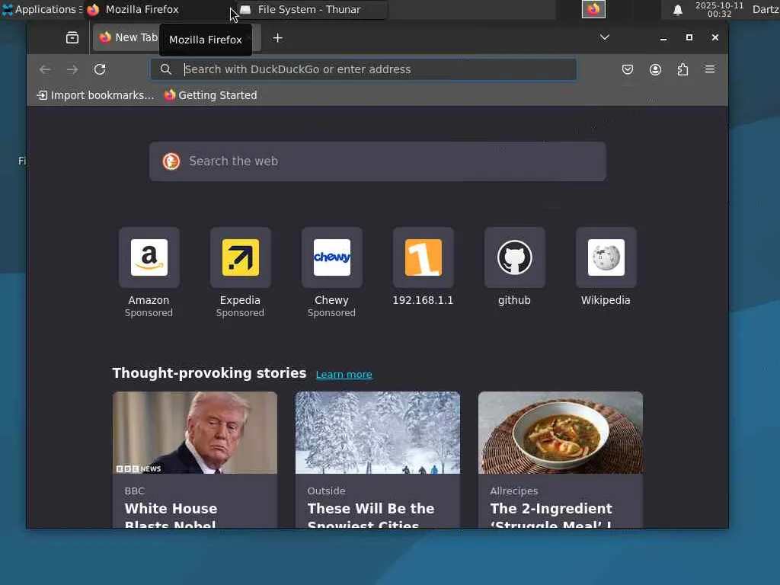780x585 pixels.
Task: Open The 2-Ingredient Struggle Meal headline
Action: (551, 515)
